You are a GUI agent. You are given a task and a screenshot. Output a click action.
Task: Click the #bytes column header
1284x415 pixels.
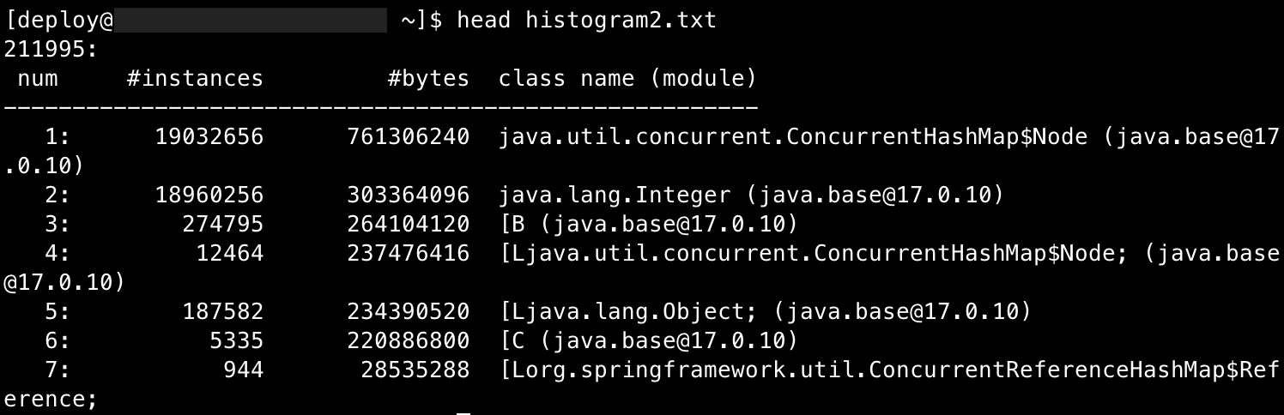coord(428,79)
